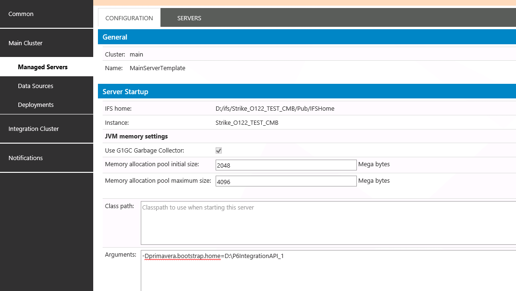Switch to the SERVERS tab
Screen dimensions: 516x291
[x=189, y=18]
